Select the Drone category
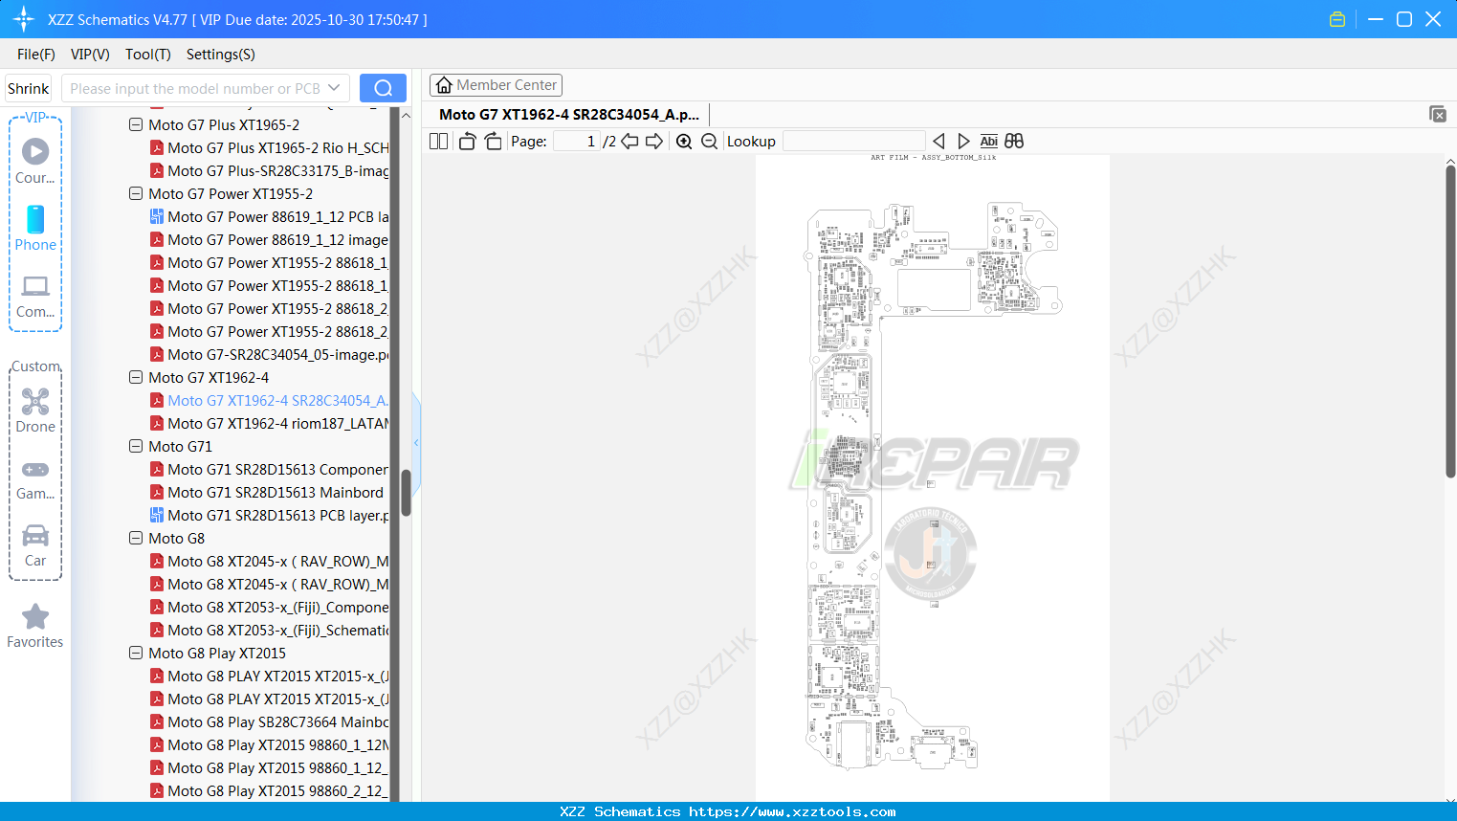Screen dimensions: 1457x821 coord(35,410)
